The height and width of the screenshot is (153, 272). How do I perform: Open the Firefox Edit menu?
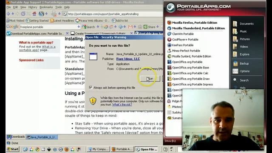point(15,7)
